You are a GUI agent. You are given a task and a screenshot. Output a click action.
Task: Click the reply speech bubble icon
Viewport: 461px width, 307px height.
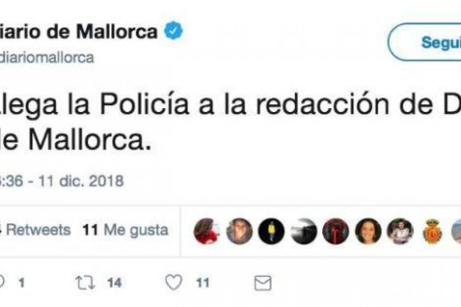pyautogui.click(x=2, y=283)
